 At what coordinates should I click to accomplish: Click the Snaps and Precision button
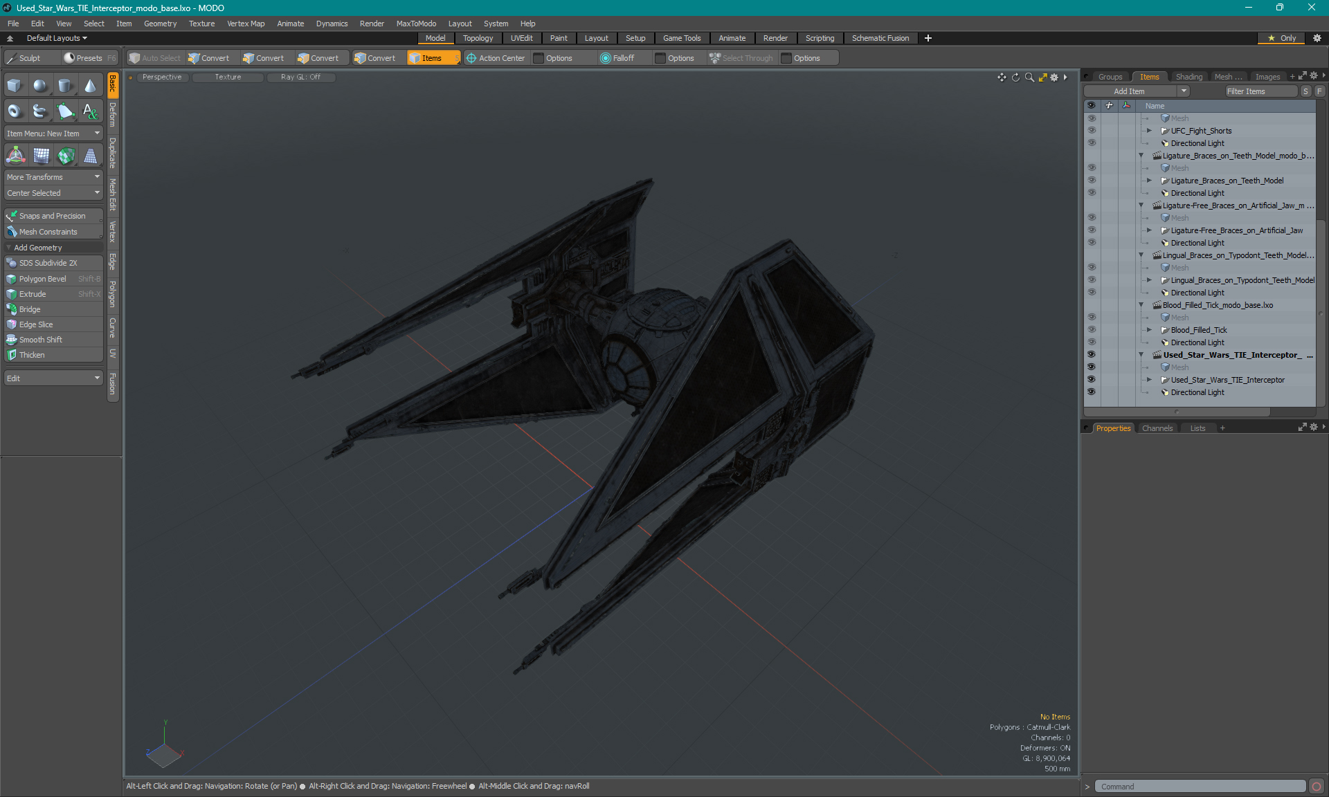pyautogui.click(x=53, y=216)
